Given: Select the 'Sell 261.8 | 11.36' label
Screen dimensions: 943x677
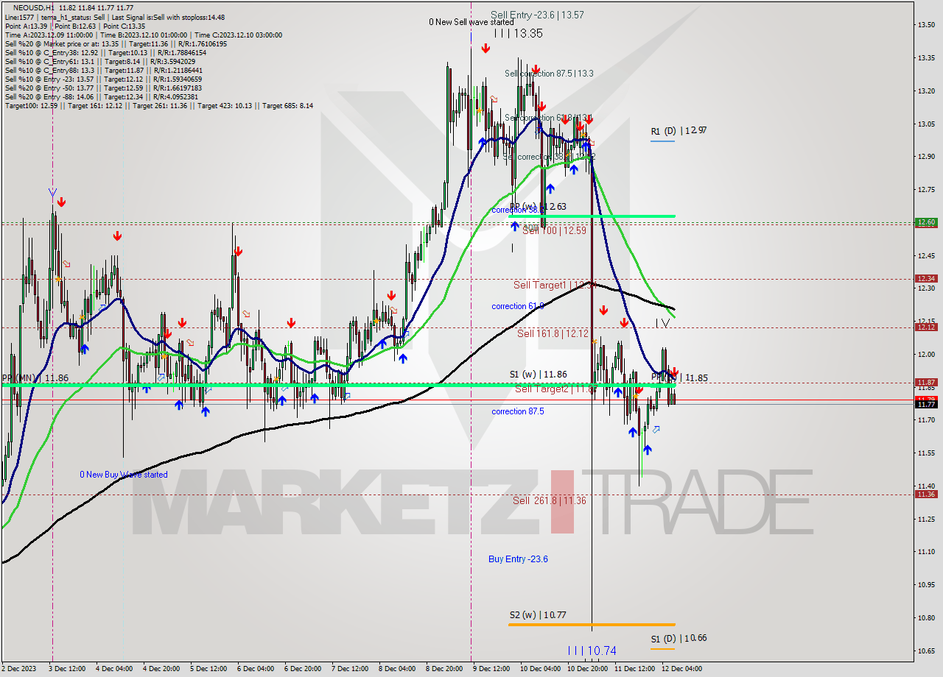Looking at the screenshot, I should [x=550, y=500].
